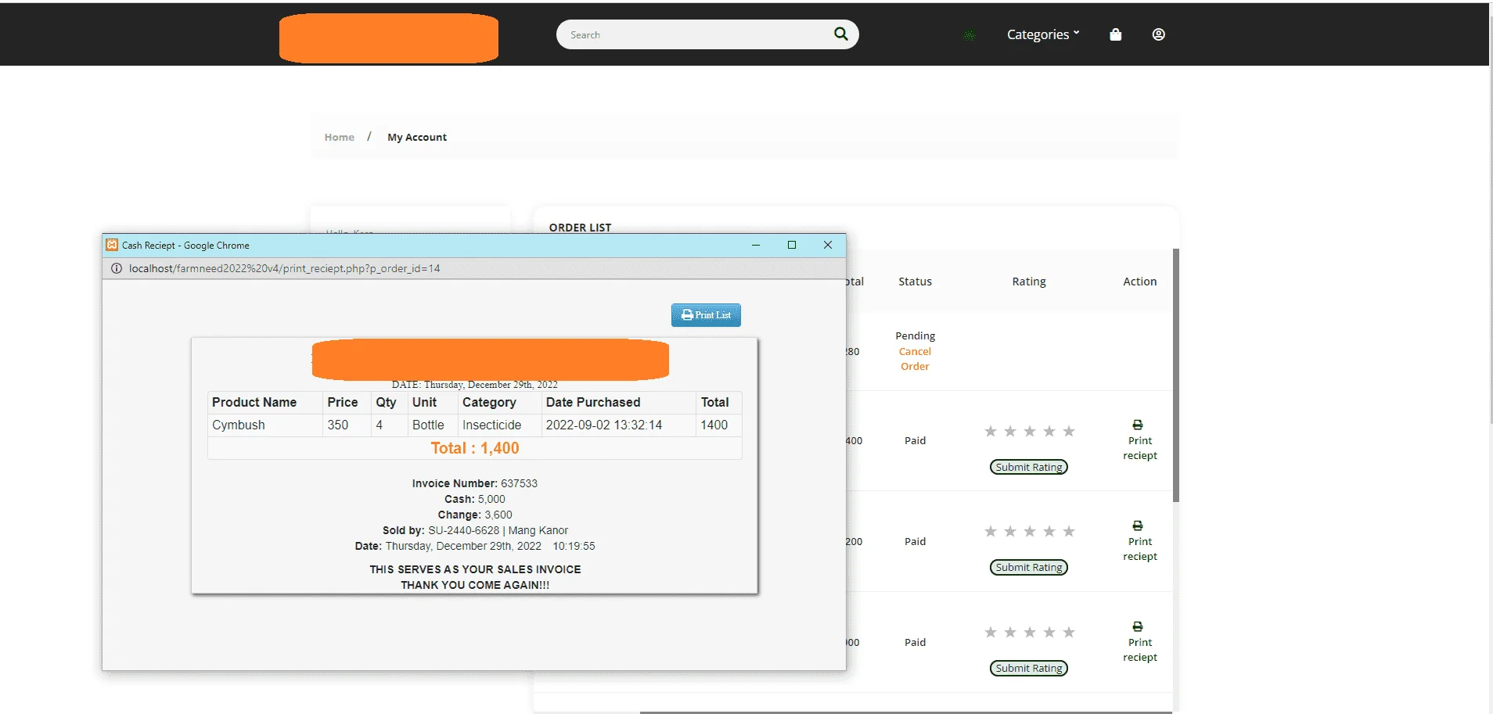Click the orange logo in the site header
Viewport: 1493px width, 714px height.
[x=389, y=38]
